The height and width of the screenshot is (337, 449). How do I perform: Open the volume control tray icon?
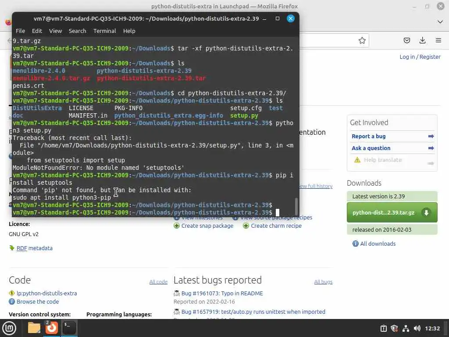[x=417, y=328]
